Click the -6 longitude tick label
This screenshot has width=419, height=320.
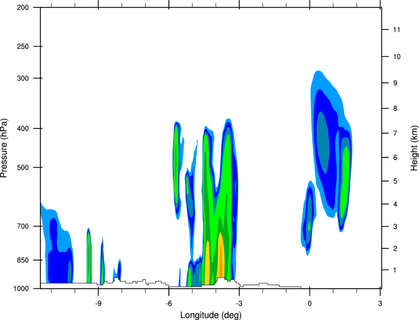coord(169,303)
